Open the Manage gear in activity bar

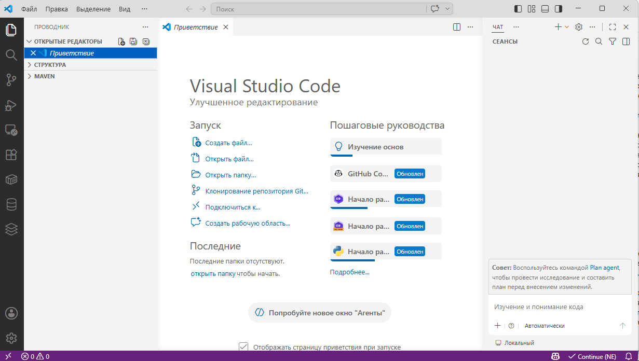[11, 338]
